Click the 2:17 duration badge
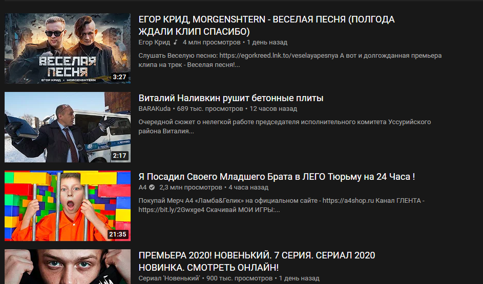 (x=119, y=156)
